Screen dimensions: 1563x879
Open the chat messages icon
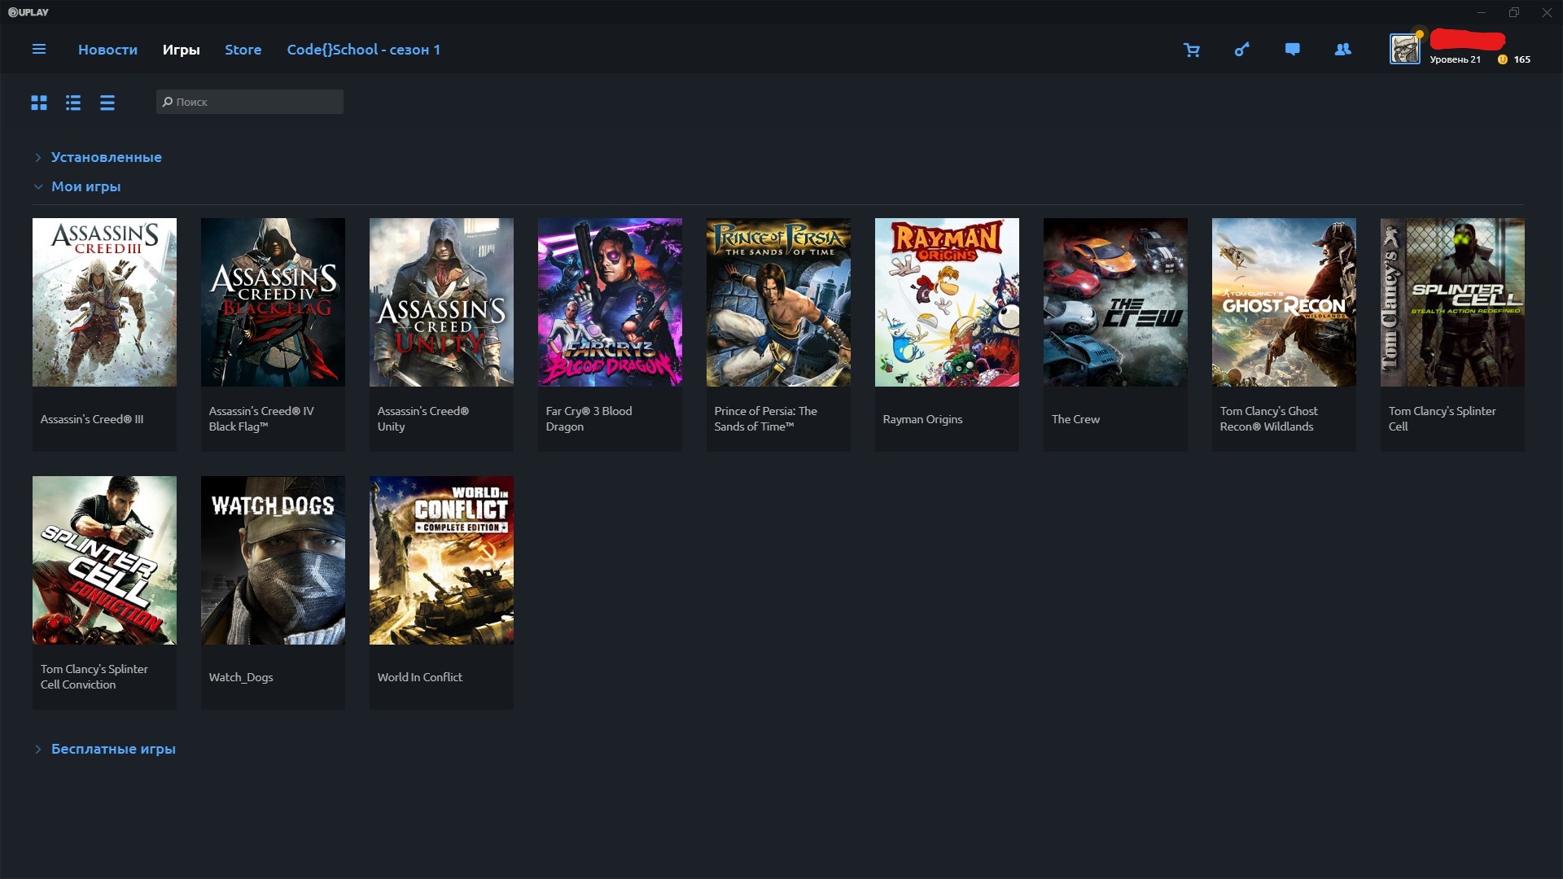[1293, 50]
